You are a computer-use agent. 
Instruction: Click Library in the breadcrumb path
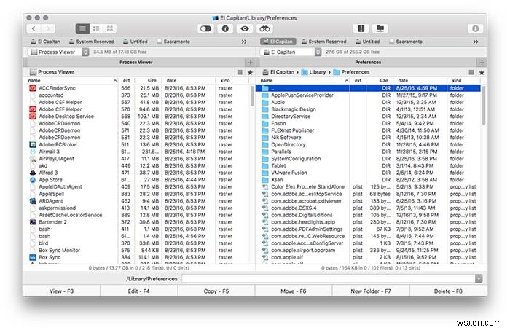pyautogui.click(x=313, y=72)
